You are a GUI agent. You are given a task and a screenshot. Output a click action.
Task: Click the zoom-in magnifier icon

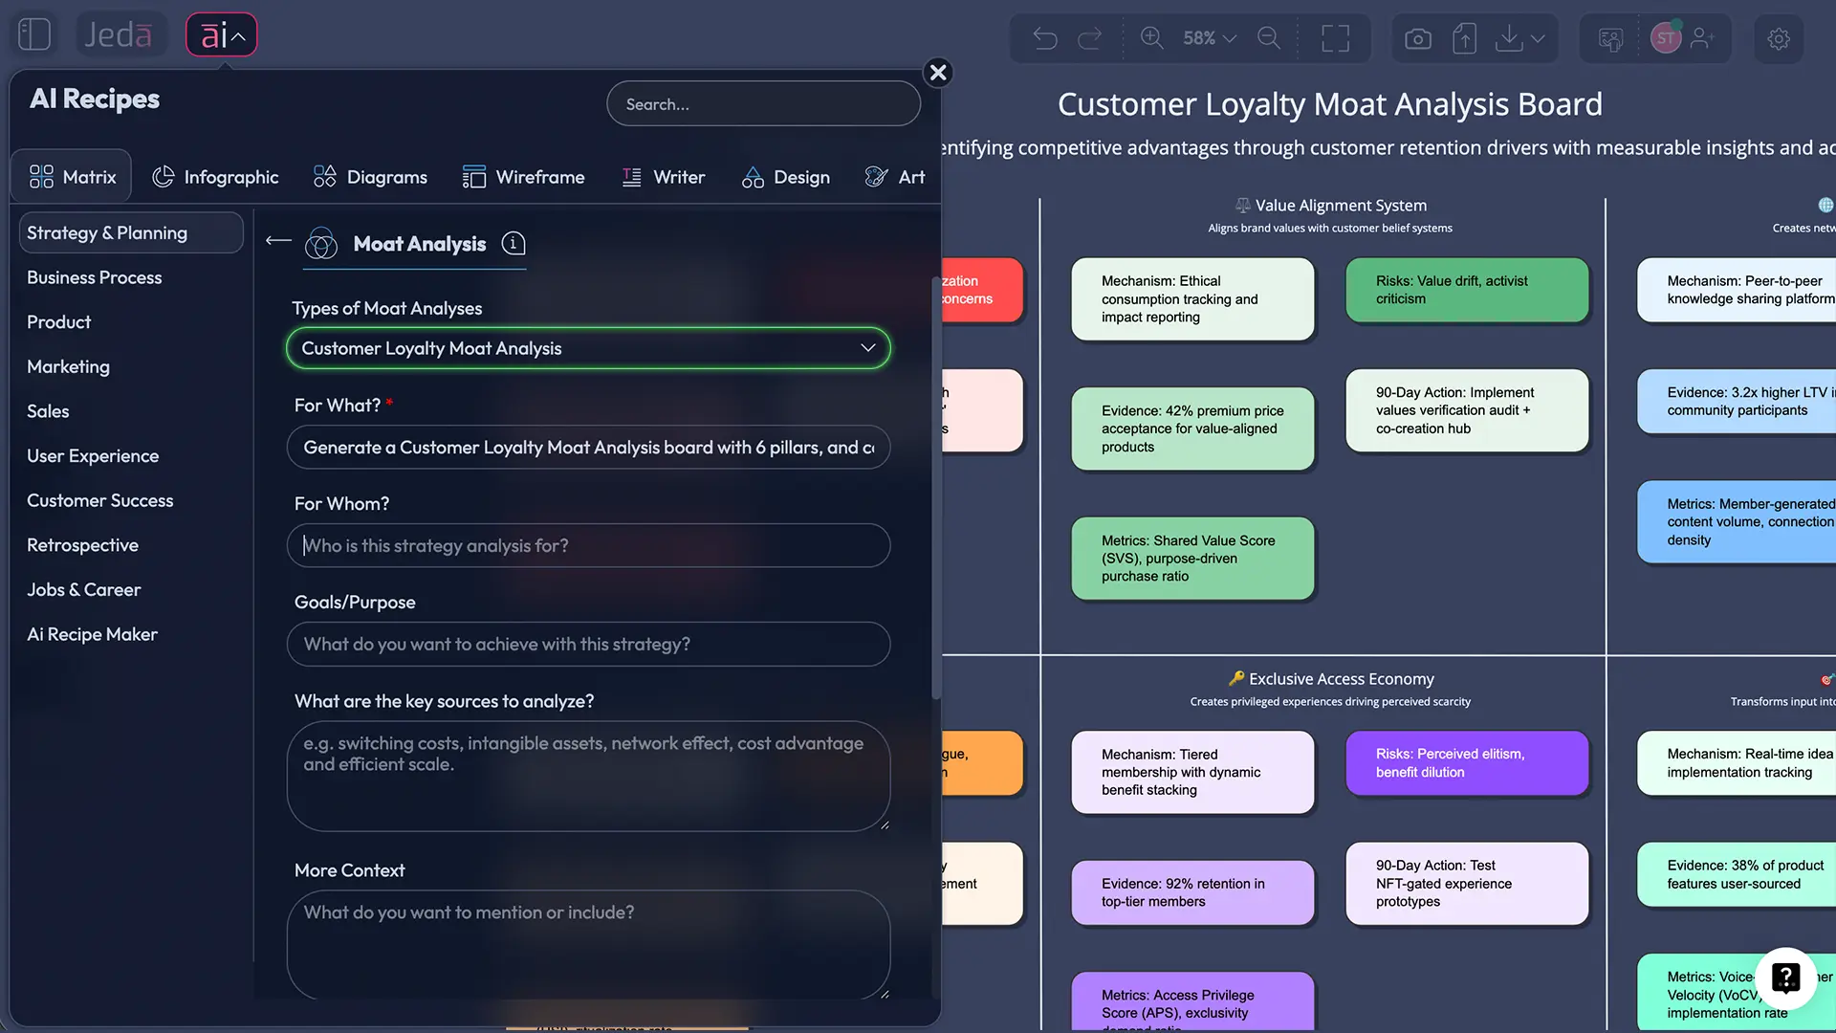tap(1151, 38)
